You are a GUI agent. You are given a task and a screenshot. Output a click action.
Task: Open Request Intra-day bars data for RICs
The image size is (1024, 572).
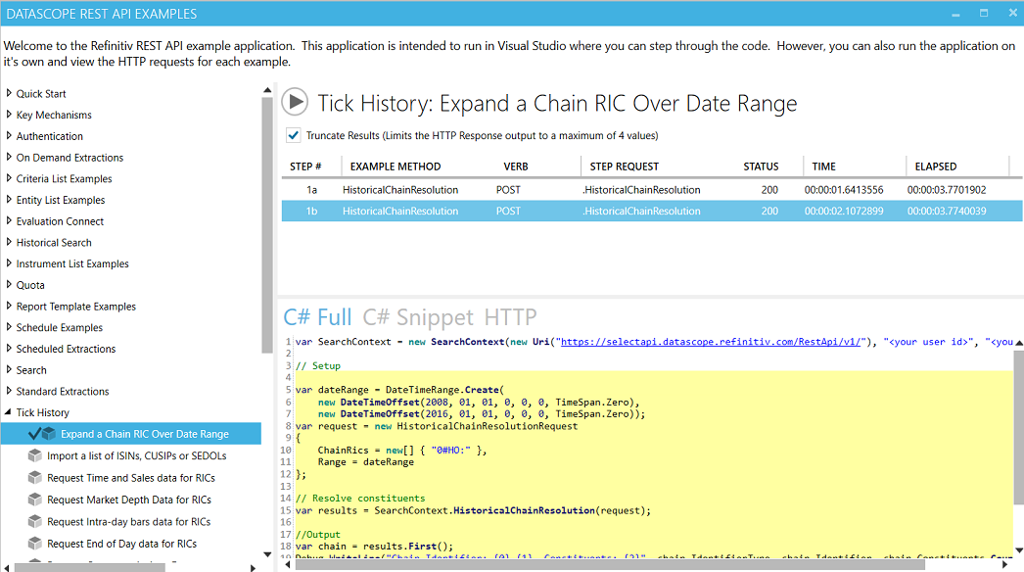coord(128,522)
